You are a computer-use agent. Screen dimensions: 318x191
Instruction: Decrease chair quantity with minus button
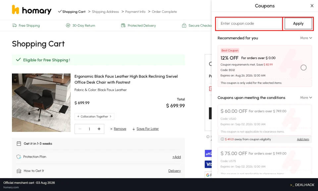pyautogui.click(x=80, y=129)
